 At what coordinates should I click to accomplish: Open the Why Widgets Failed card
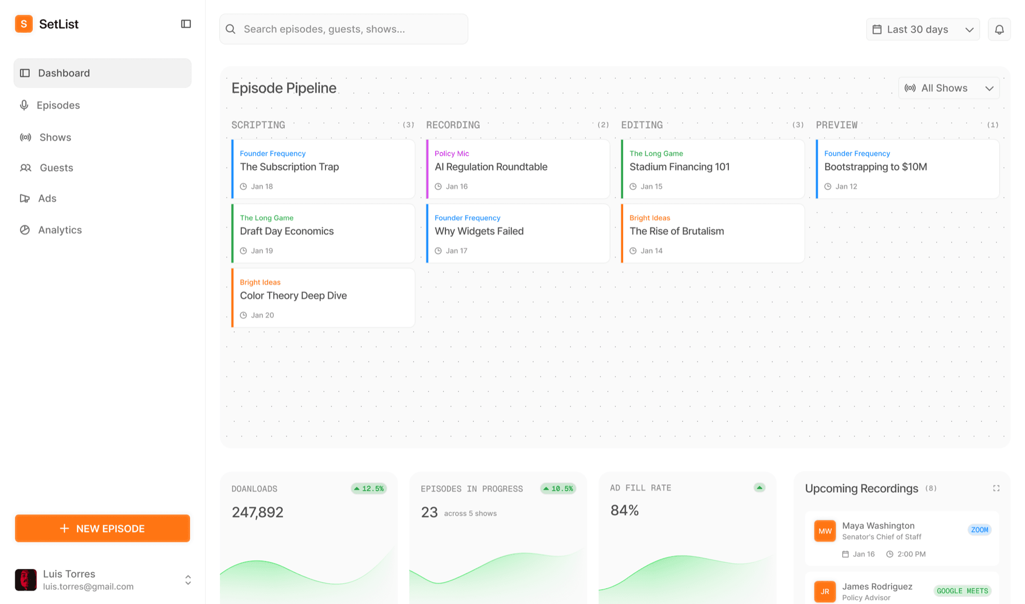pyautogui.click(x=518, y=233)
